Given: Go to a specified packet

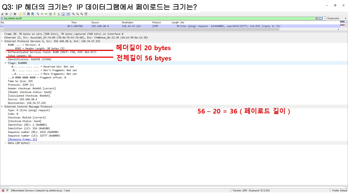Looking at the screenshot, I should pyautogui.click(x=50, y=14).
